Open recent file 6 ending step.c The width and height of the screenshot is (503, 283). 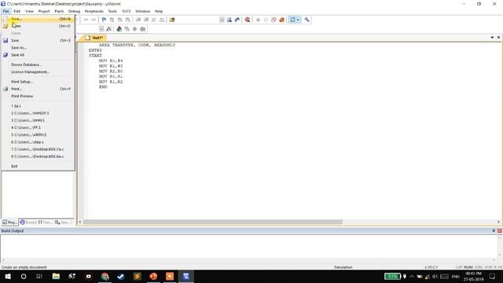(x=38, y=141)
